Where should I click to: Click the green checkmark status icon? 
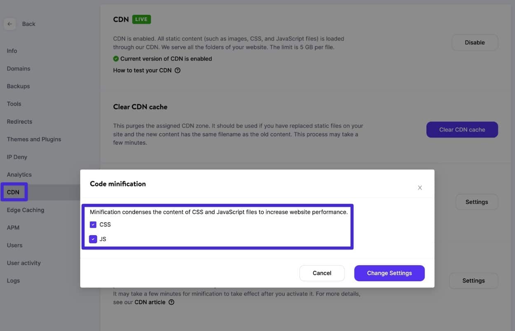click(116, 58)
